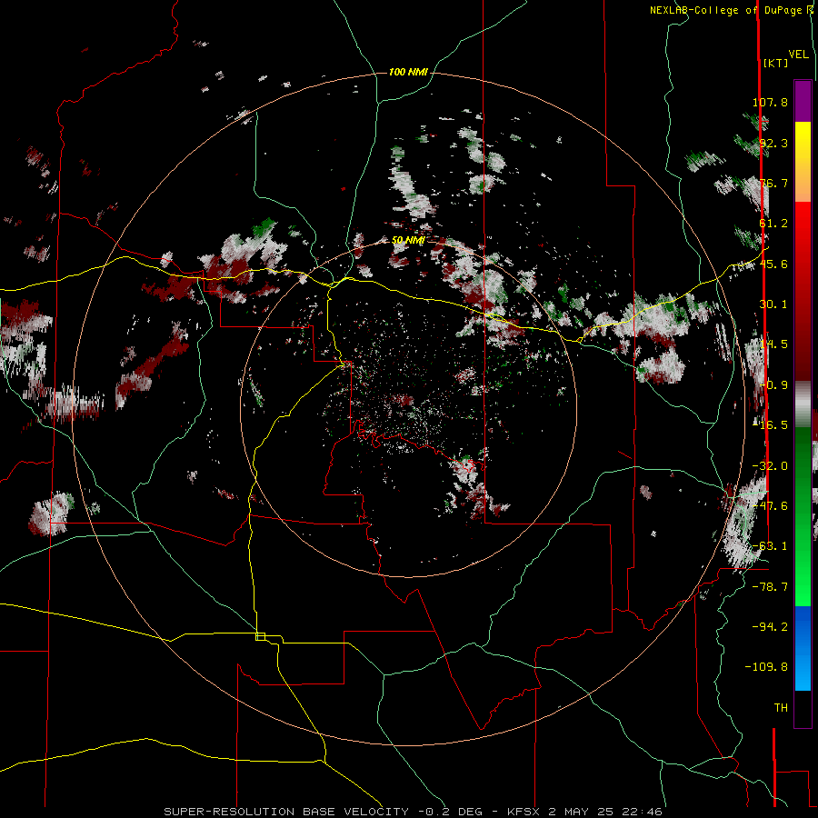This screenshot has width=818, height=818.
Task: Click the 30.1 velocity scale value
Action: (x=773, y=304)
